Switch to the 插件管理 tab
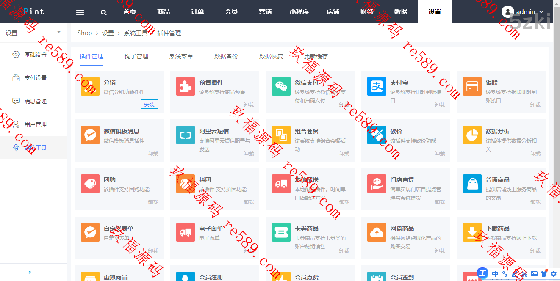560x281 pixels. click(91, 56)
